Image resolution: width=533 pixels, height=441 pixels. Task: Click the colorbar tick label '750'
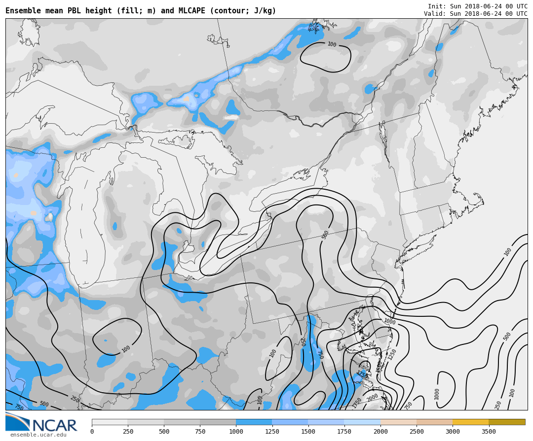click(x=200, y=432)
